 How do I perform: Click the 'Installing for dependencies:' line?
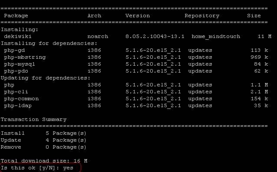point(49,43)
